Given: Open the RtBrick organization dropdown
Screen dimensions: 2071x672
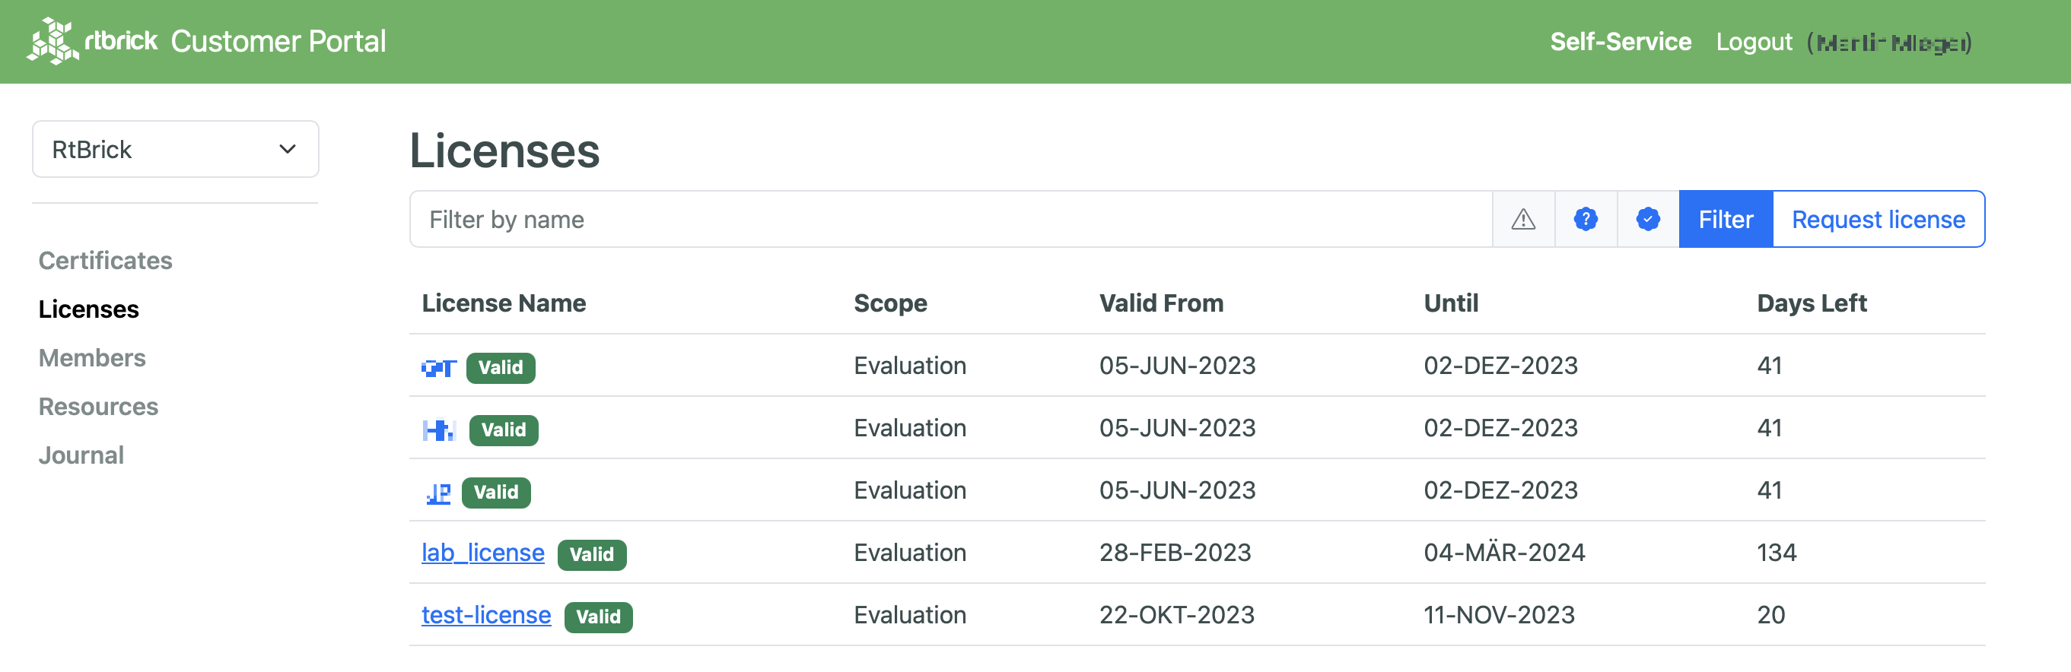Looking at the screenshot, I should pos(175,148).
